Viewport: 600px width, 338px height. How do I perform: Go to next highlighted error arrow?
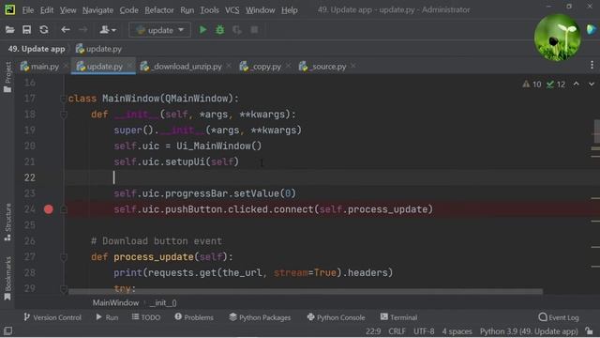(592, 84)
